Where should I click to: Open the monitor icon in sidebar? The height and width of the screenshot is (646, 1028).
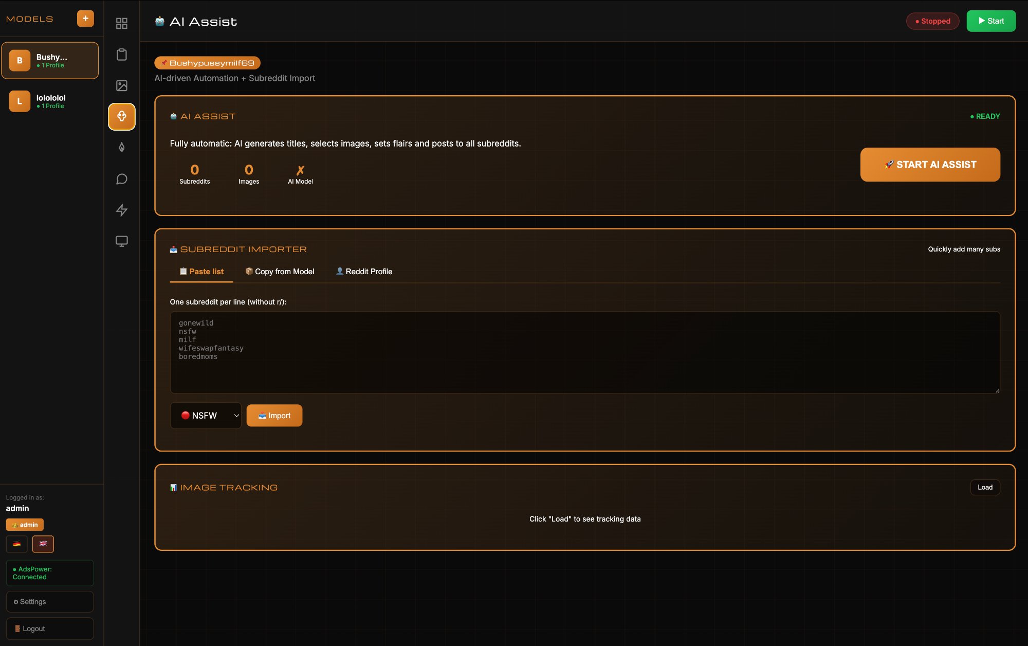tap(121, 241)
